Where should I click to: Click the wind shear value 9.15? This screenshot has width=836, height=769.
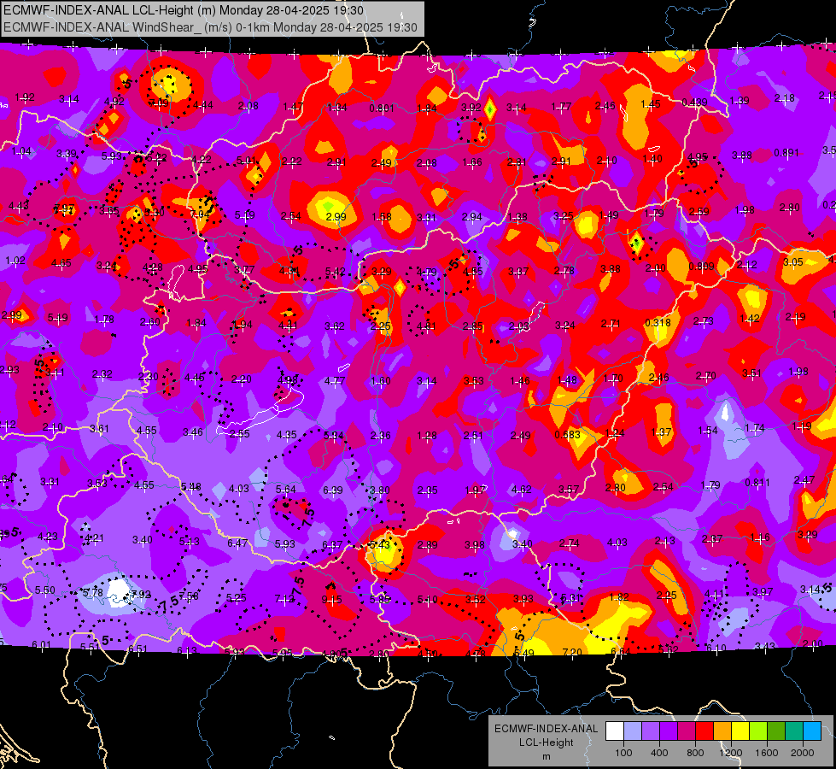331,600
